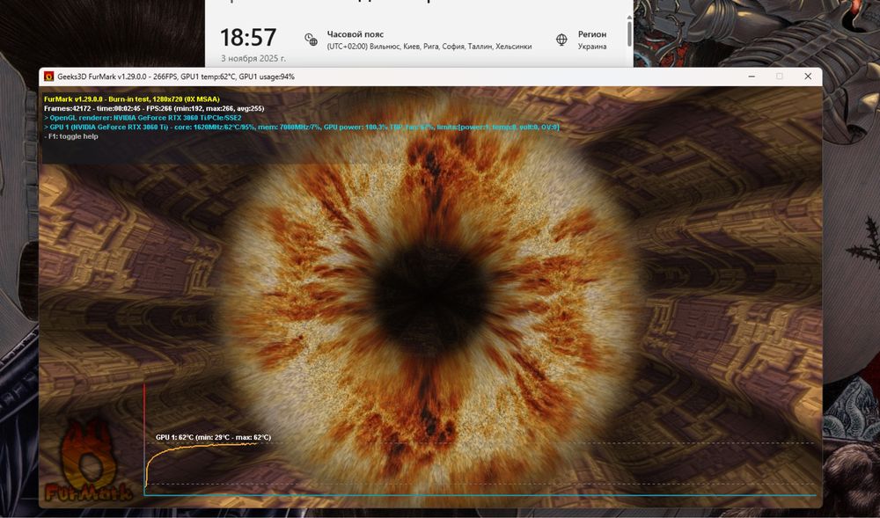This screenshot has height=518, width=880.
Task: Click the UTC+02:00 time zone description
Action: click(429, 47)
